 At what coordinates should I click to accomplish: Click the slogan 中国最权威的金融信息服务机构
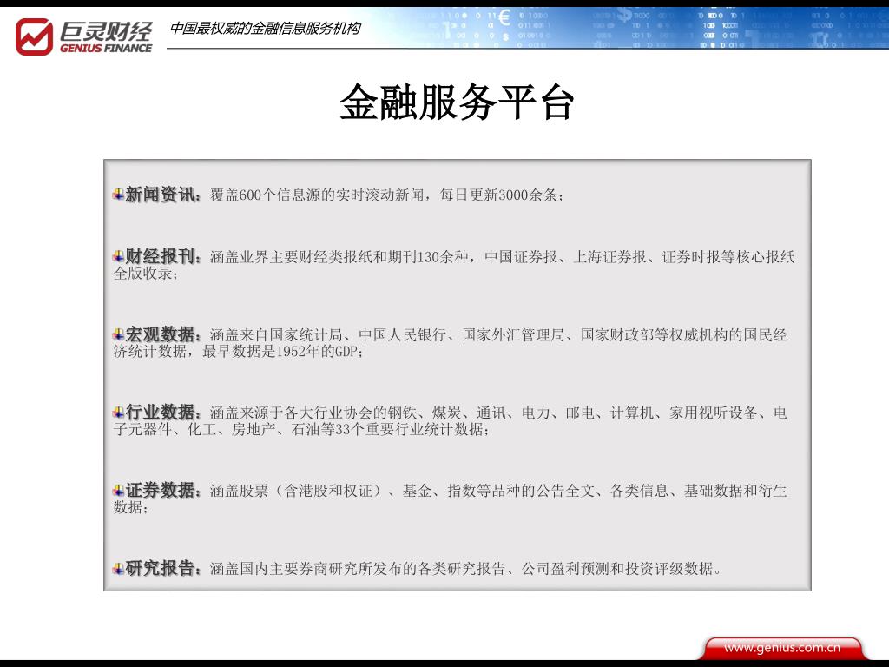[x=265, y=29]
